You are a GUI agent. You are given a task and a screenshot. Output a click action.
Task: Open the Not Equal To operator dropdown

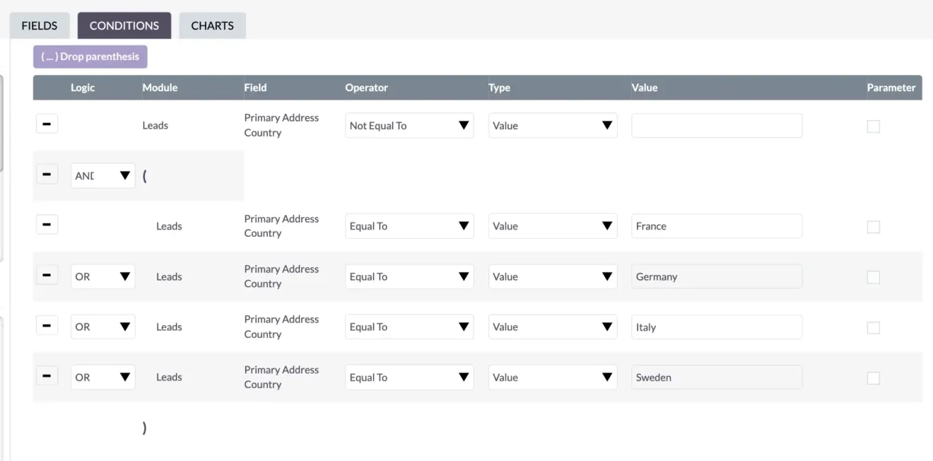409,125
